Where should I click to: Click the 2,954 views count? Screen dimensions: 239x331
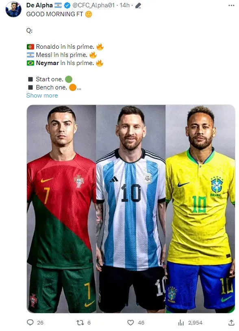coord(195,322)
